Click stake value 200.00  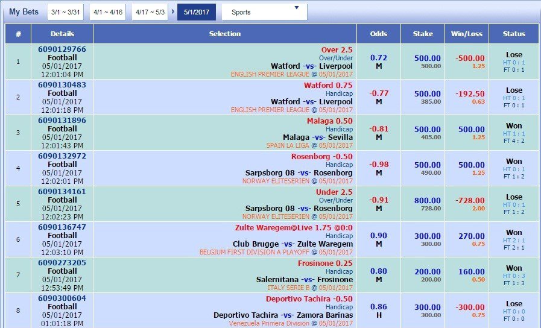coord(428,271)
